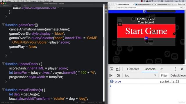Select the script.js editor tab
186x104 pixels.
(x=16, y=6)
